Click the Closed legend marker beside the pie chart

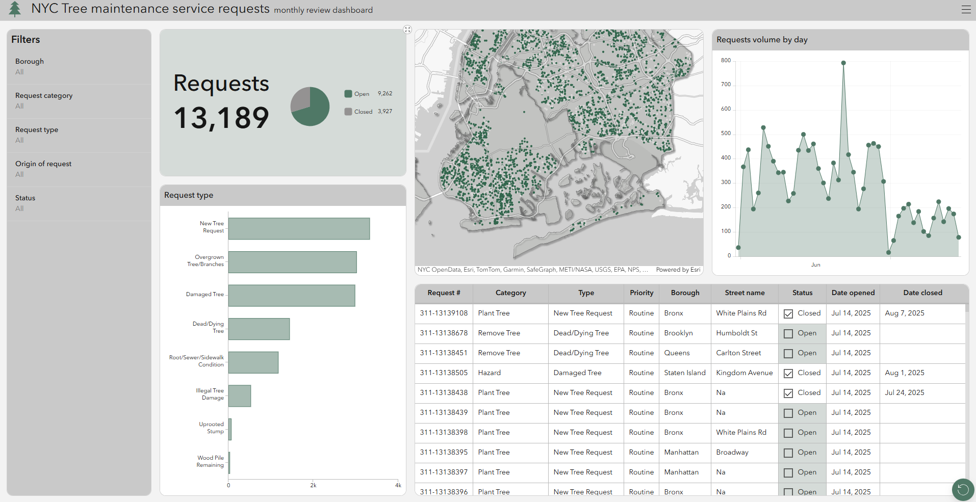click(348, 112)
